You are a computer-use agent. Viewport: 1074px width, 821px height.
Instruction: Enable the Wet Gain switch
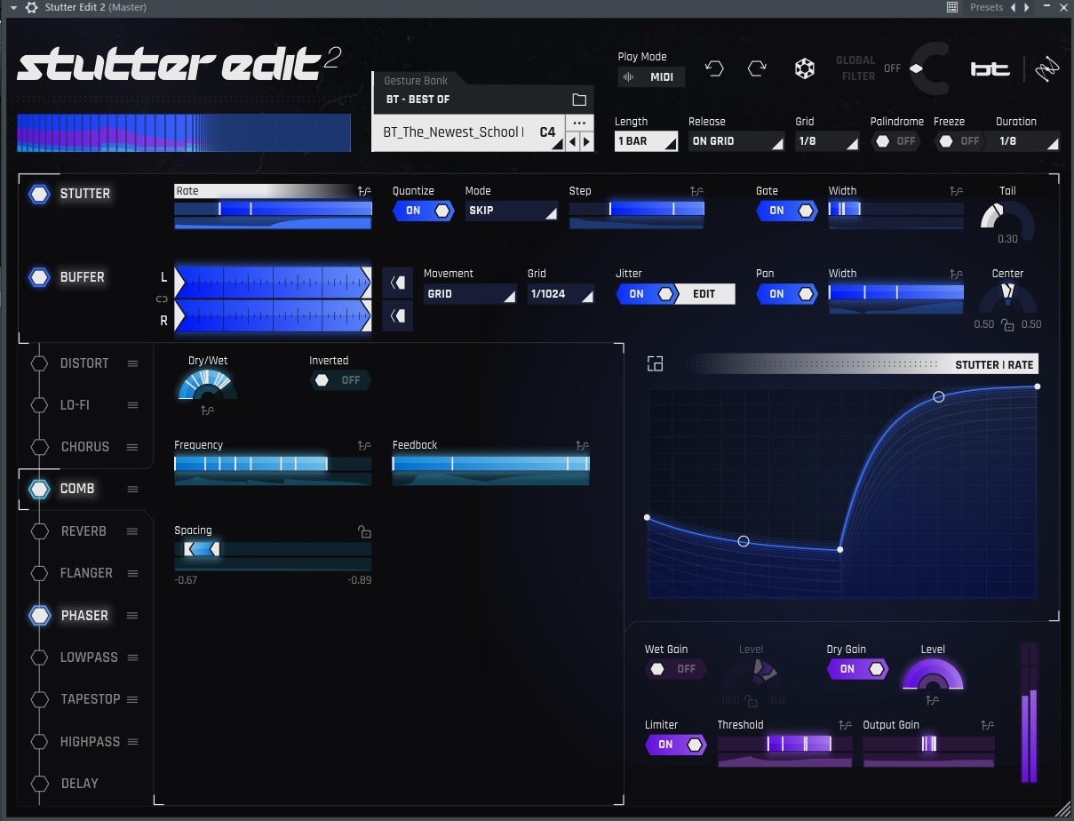coord(675,669)
